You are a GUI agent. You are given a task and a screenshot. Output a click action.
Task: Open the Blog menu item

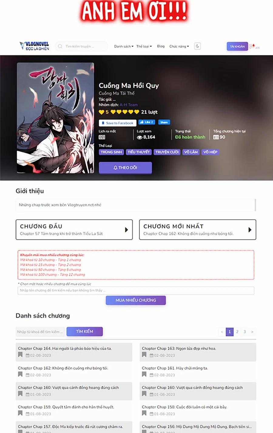(161, 46)
